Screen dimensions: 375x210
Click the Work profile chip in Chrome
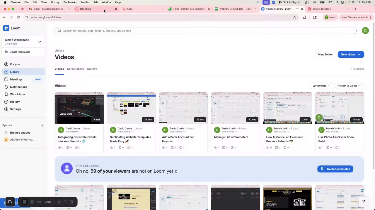330,17
